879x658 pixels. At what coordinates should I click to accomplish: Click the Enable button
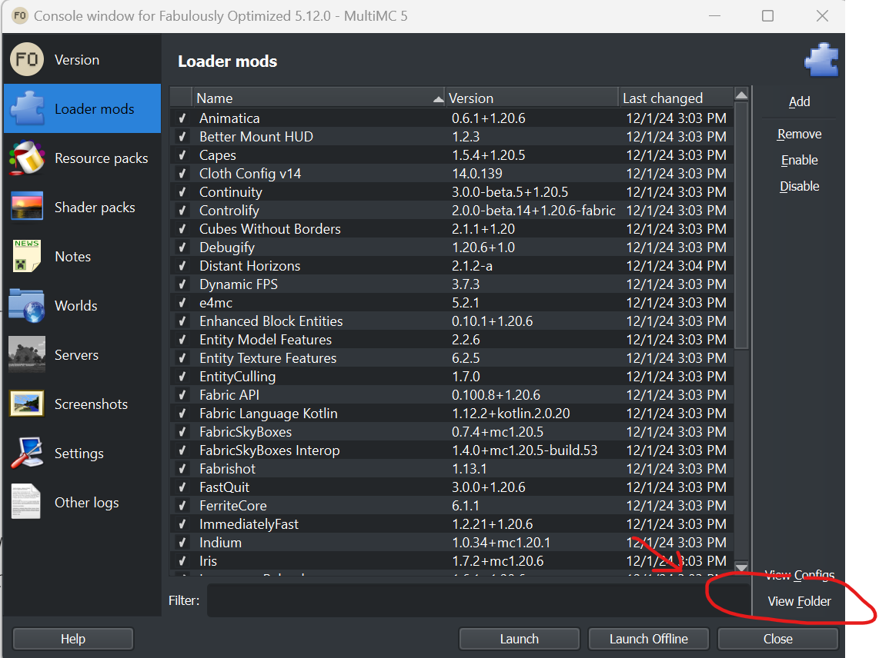[x=800, y=160]
